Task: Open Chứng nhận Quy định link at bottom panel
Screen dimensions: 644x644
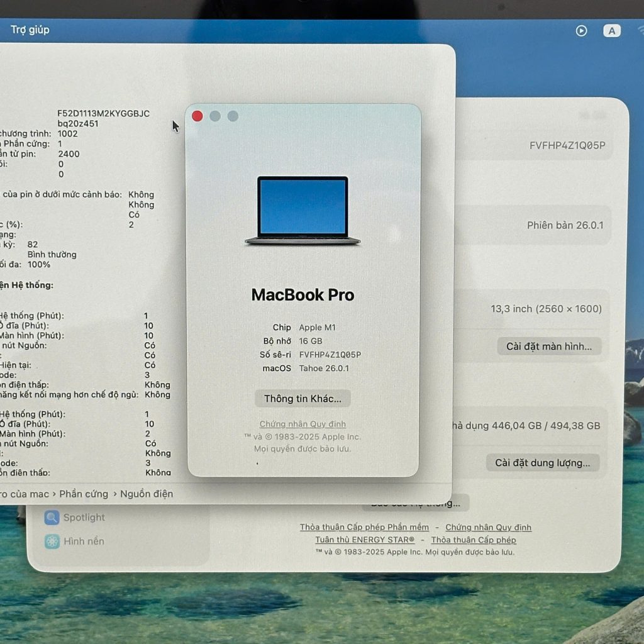Action: (488, 527)
